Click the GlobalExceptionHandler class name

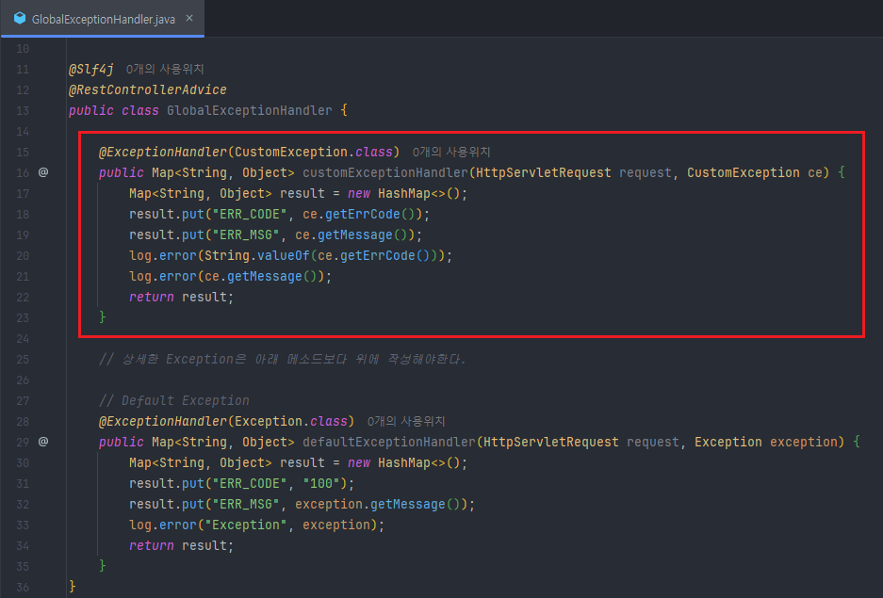[250, 111]
